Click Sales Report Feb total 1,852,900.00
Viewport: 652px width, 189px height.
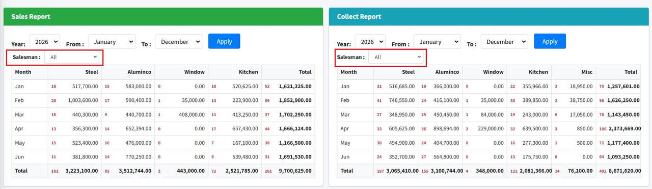(295, 100)
